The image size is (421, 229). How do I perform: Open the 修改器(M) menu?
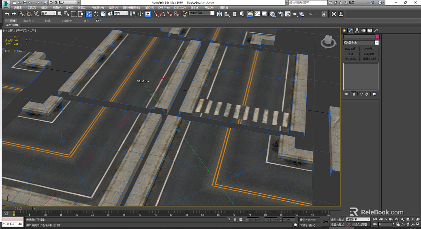pos(98,8)
